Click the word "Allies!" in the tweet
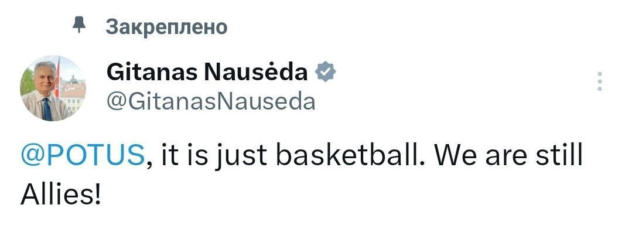This screenshot has height=232, width=632. 60,195
